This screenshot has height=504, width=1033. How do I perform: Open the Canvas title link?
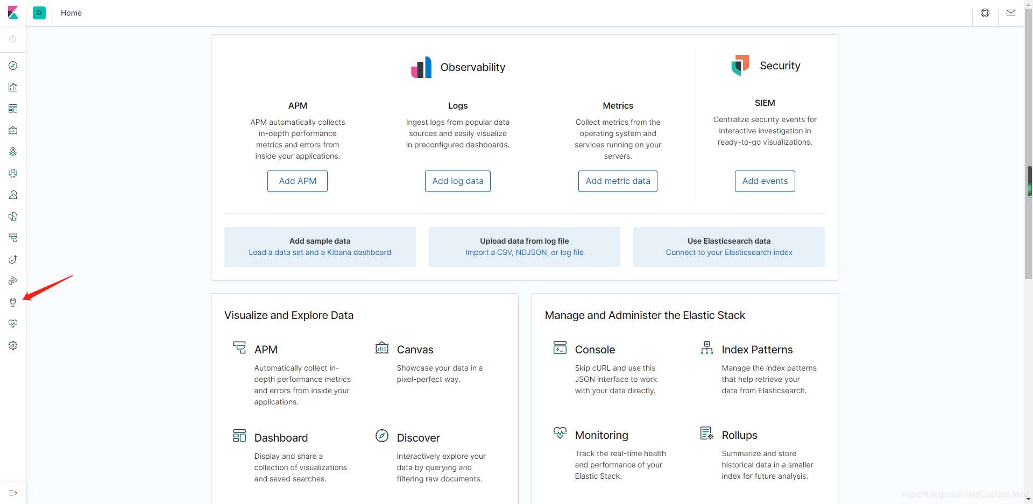click(415, 350)
